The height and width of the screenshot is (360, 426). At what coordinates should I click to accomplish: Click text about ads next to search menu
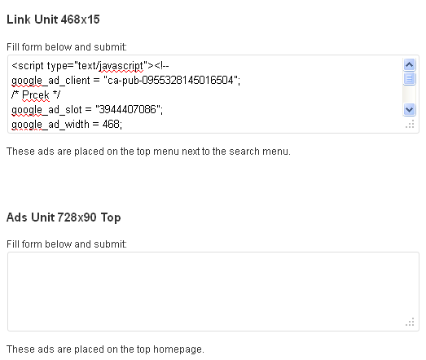[x=148, y=151]
